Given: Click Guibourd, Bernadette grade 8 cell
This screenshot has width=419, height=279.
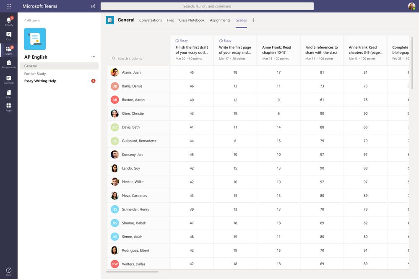Looking at the screenshot, I should tap(235, 141).
